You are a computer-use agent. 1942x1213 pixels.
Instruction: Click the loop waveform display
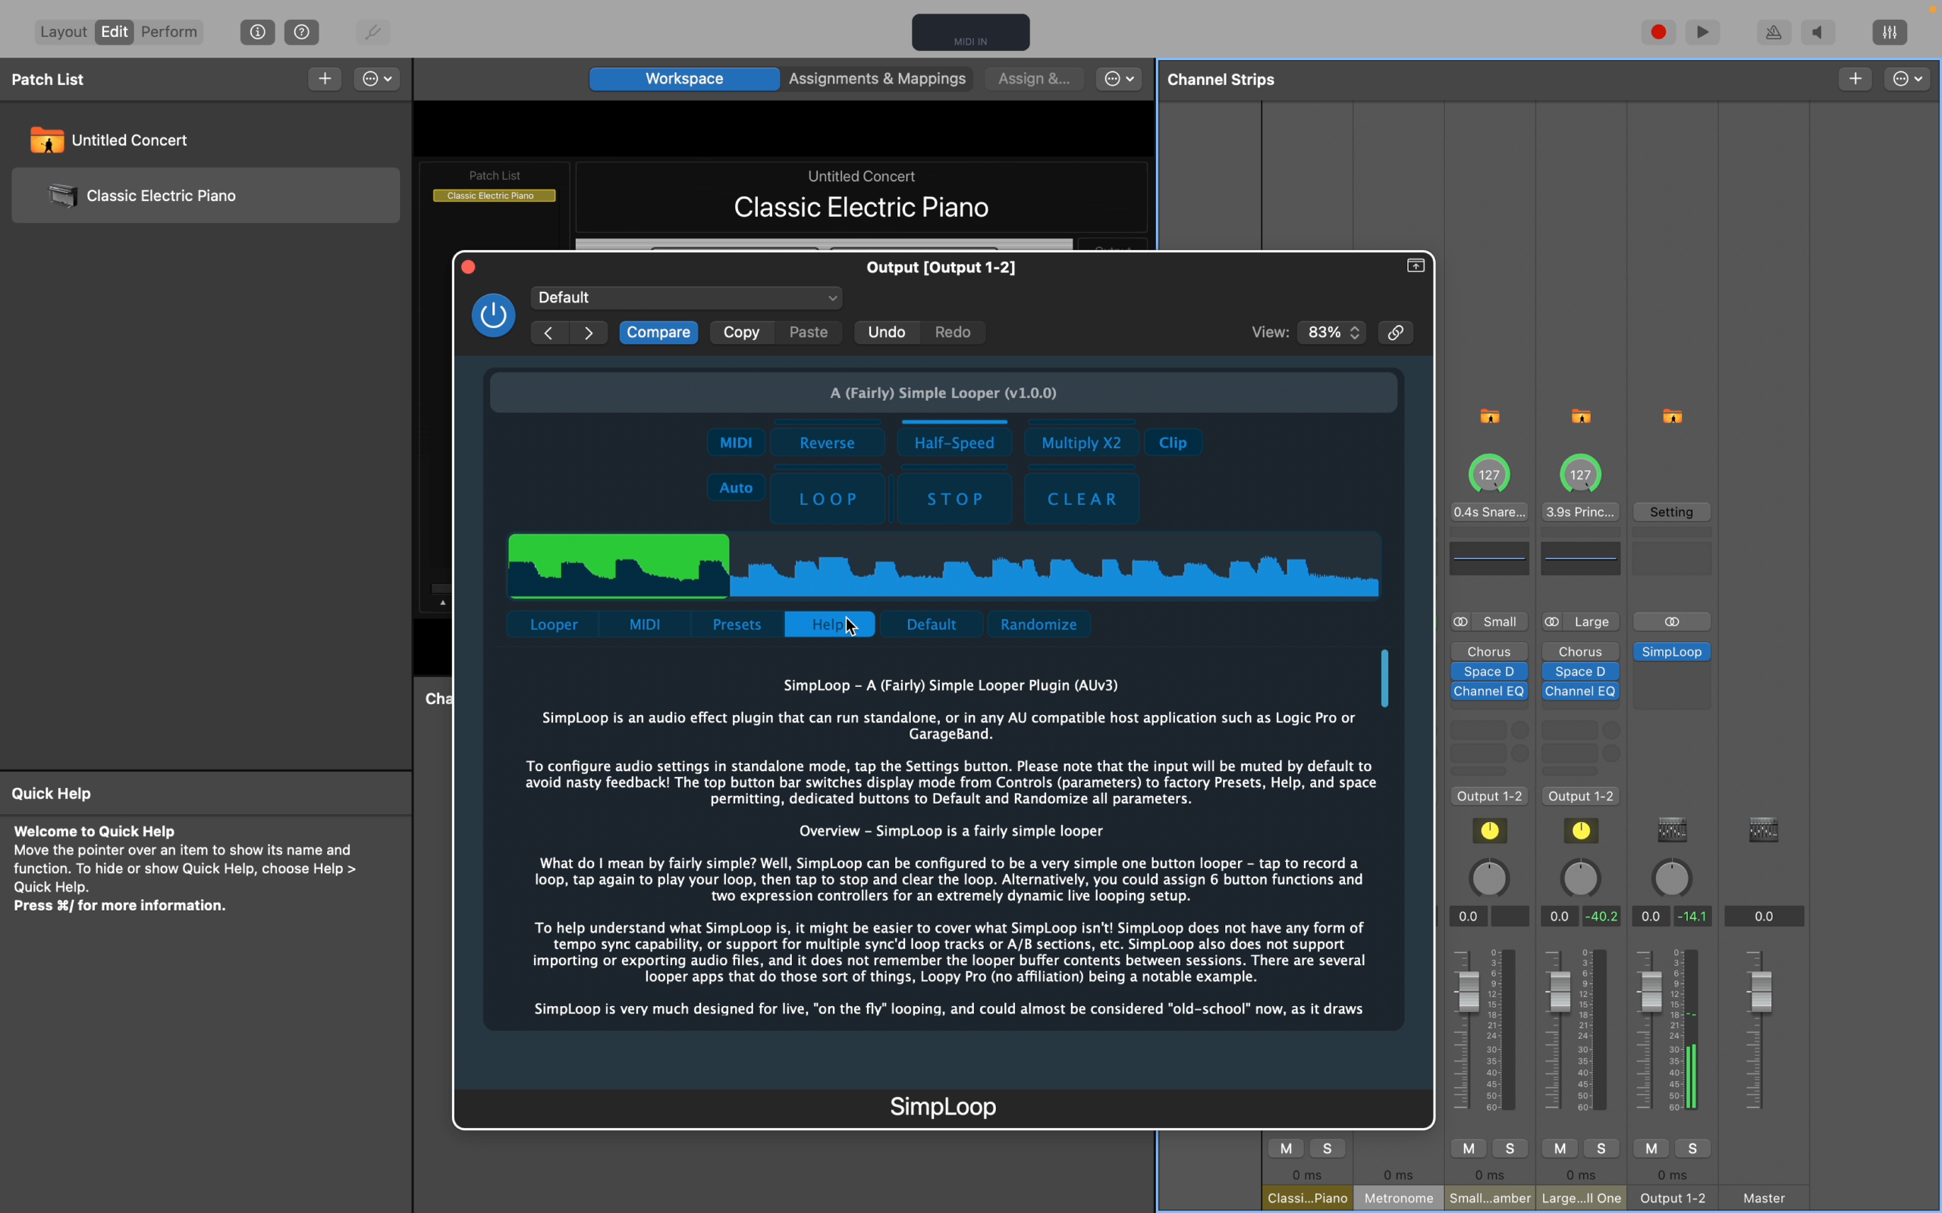point(944,566)
